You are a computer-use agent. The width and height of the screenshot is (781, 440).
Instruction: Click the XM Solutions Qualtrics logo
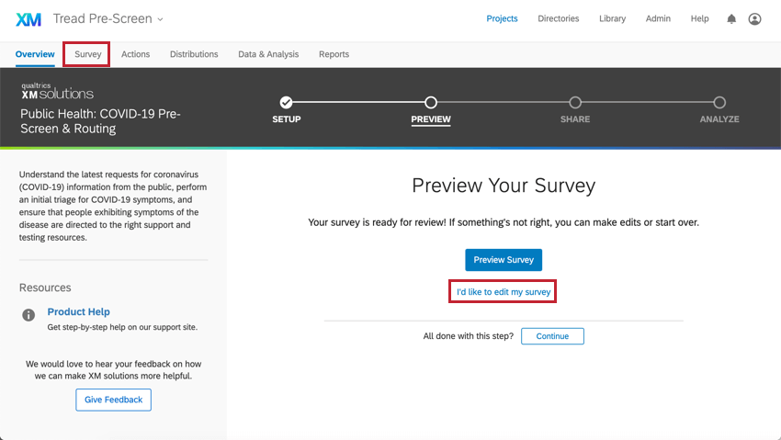pos(57,92)
